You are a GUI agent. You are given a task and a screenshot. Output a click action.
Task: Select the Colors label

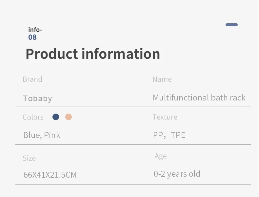[x=33, y=117]
